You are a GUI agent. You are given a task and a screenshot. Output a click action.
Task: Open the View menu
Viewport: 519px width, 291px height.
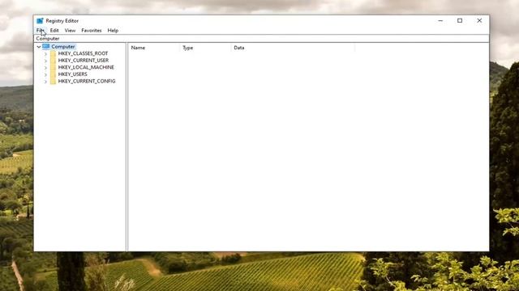(x=70, y=31)
